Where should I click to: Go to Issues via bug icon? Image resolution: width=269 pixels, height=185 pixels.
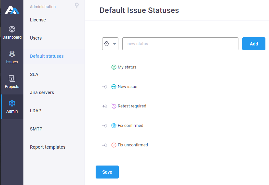tap(12, 54)
